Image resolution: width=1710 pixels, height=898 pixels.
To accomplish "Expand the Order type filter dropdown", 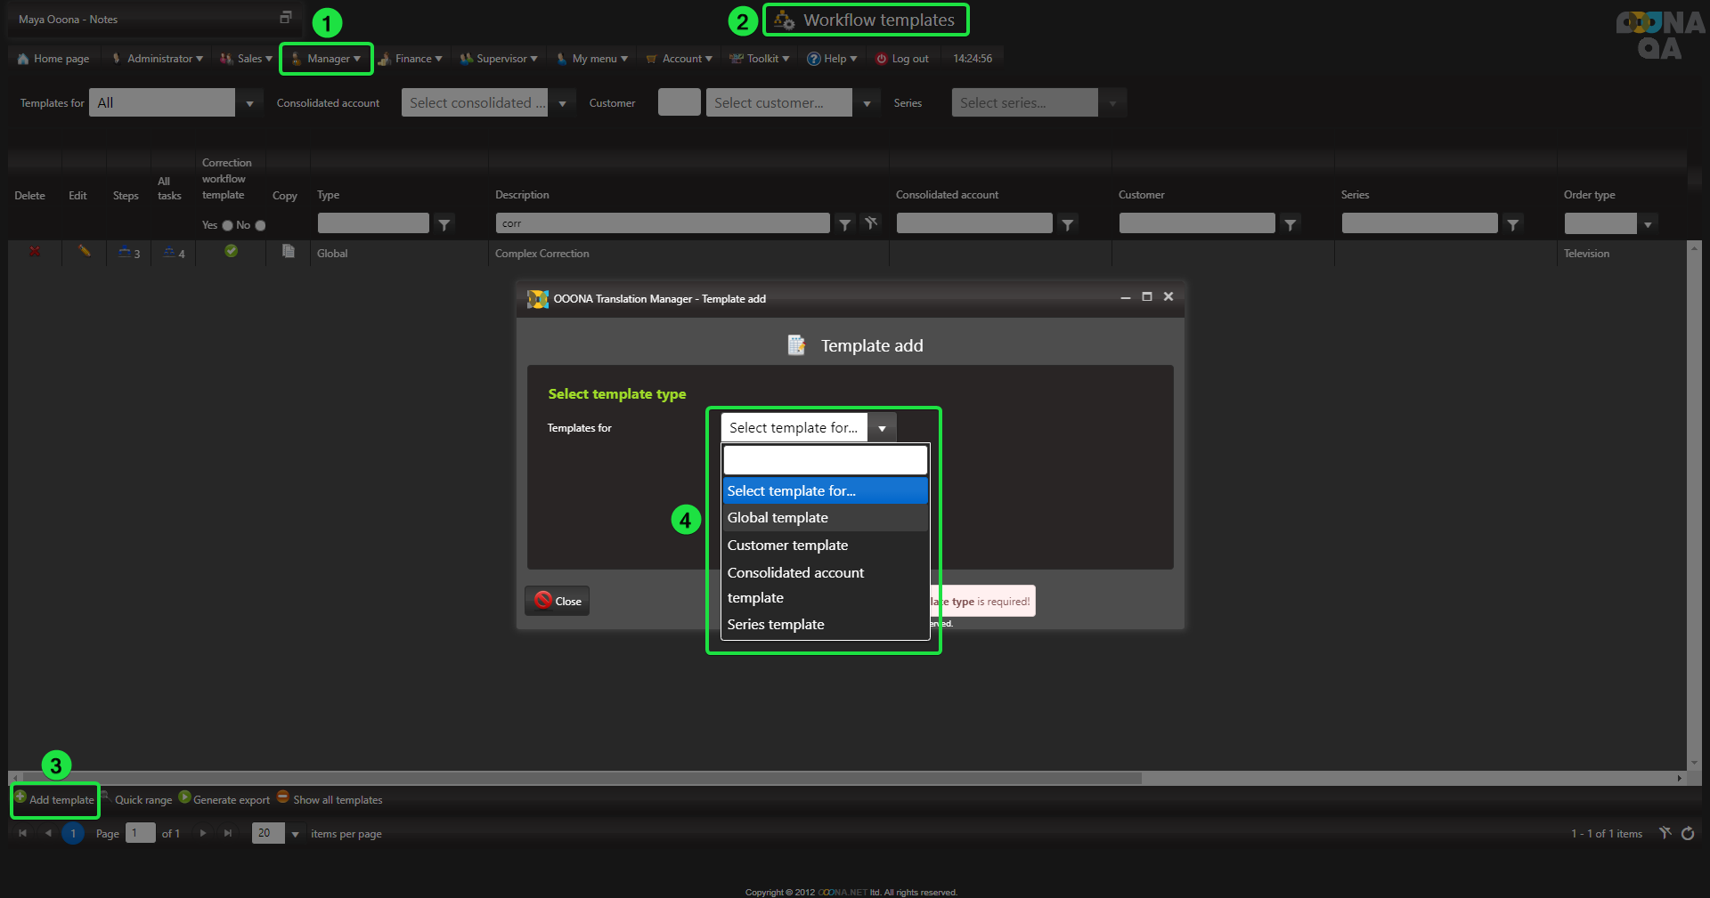I will [x=1648, y=224].
